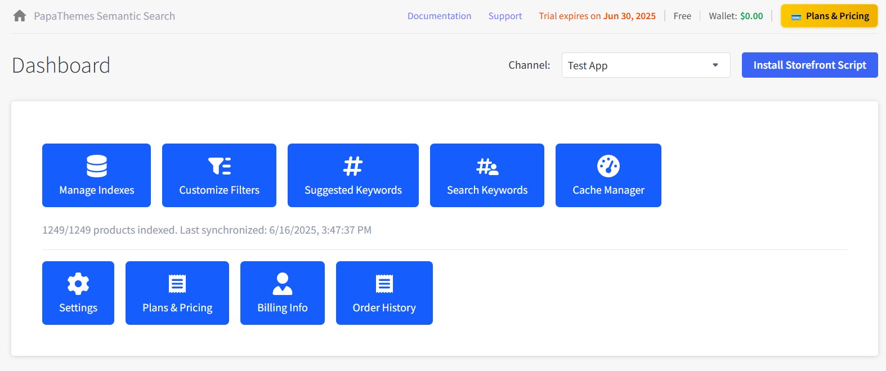Viewport: 886px width, 371px height.
Task: Click the Wallet $0.00 balance
Action: [x=736, y=16]
